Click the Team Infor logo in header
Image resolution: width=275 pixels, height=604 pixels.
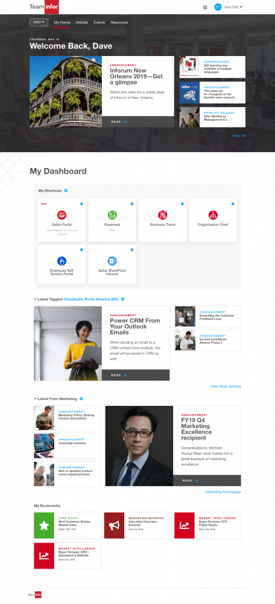[44, 7]
